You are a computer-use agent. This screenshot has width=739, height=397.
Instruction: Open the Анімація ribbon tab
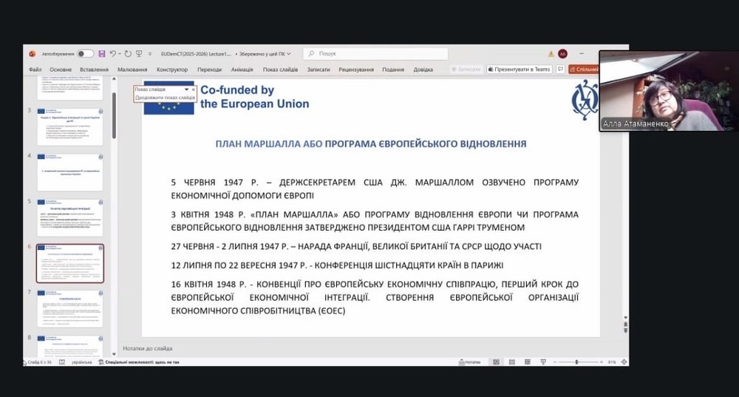(x=242, y=69)
